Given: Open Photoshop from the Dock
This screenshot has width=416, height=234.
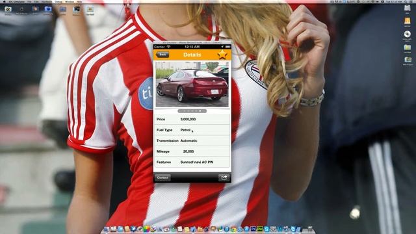Looking at the screenshot, I should (x=253, y=229).
